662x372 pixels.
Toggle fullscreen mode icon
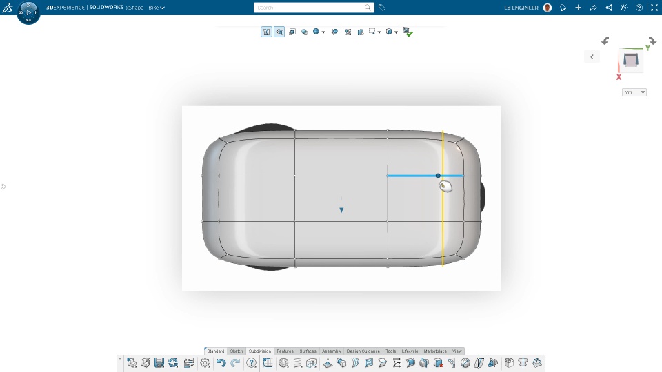pyautogui.click(x=654, y=8)
